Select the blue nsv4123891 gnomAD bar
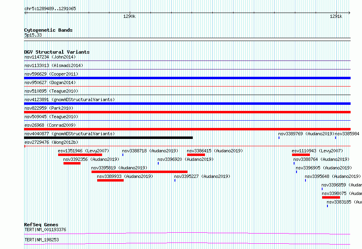 point(187,104)
